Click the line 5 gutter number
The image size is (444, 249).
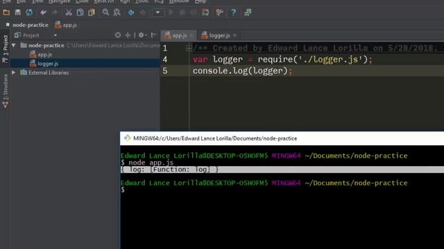coord(165,71)
